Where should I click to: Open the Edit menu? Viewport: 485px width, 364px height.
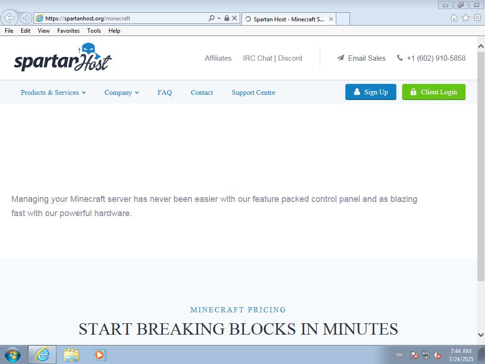(26, 31)
